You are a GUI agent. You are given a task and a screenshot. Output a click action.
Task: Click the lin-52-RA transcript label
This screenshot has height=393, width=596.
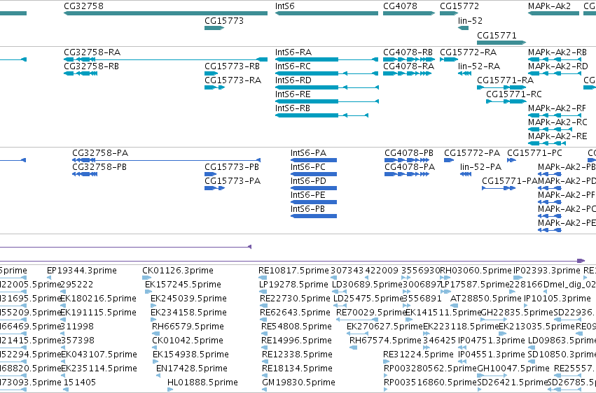pos(479,66)
